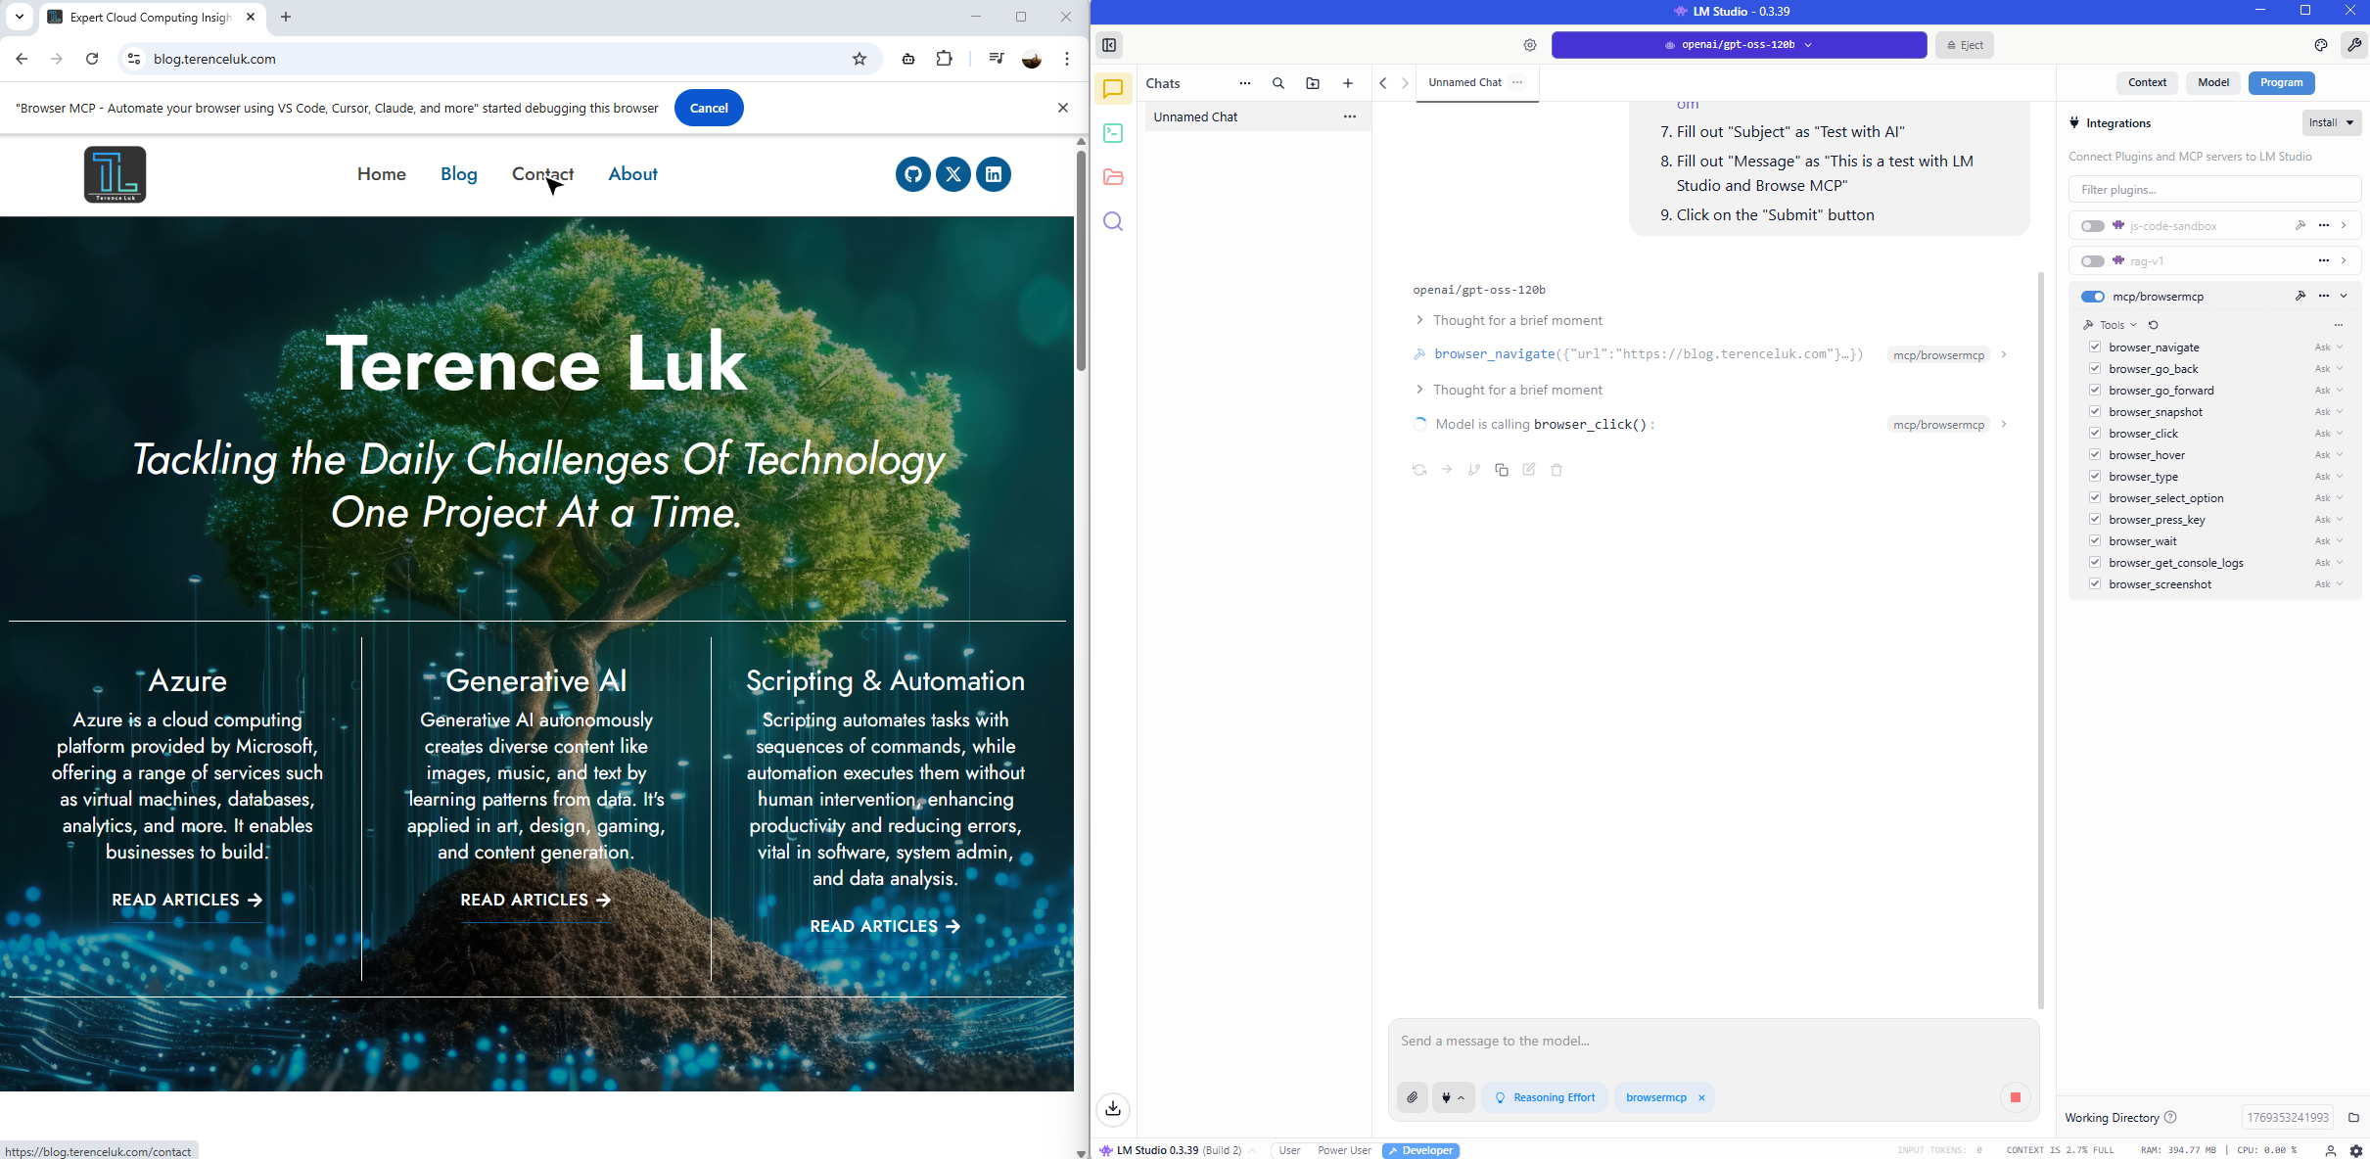Image resolution: width=2370 pixels, height=1159 pixels.
Task: Open the openai/gpt-oss-120b model selector
Action: tap(1738, 45)
